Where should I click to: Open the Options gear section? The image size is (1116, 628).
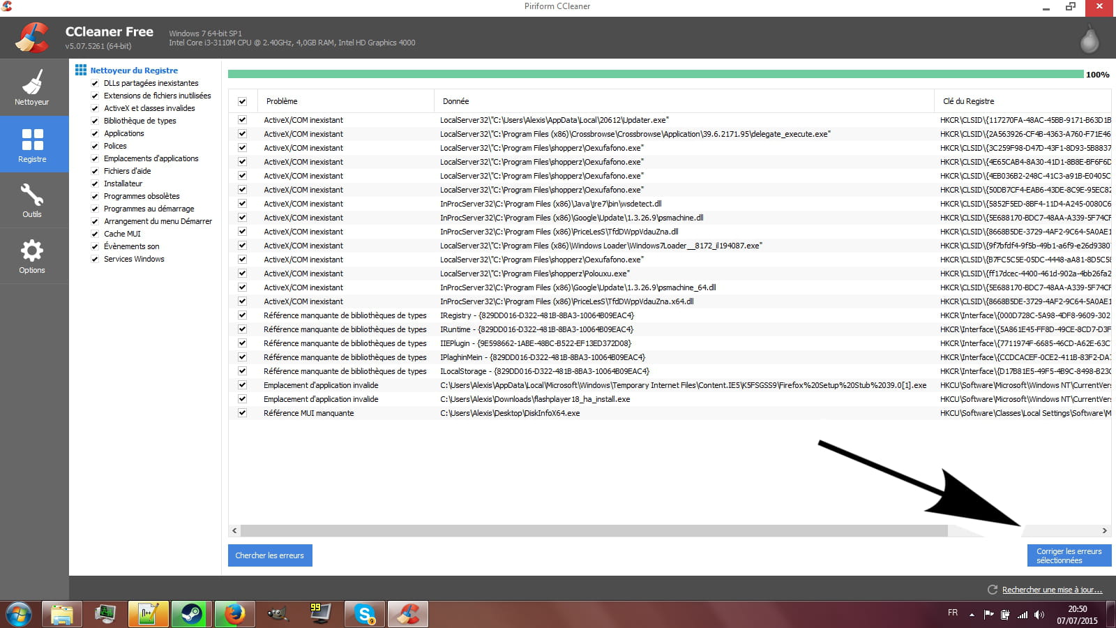(32, 256)
